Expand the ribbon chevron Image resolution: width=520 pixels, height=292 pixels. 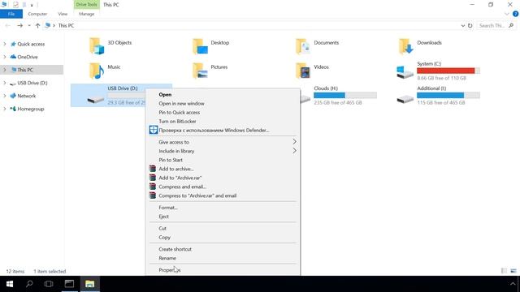coord(507,14)
